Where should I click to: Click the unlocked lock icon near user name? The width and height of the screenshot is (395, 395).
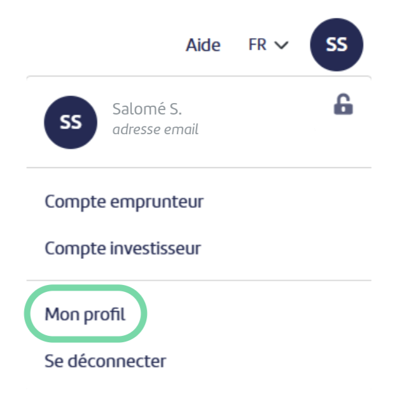(343, 104)
